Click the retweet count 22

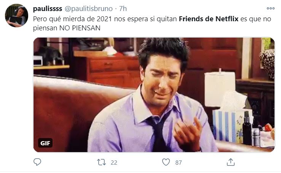[x=114, y=163]
